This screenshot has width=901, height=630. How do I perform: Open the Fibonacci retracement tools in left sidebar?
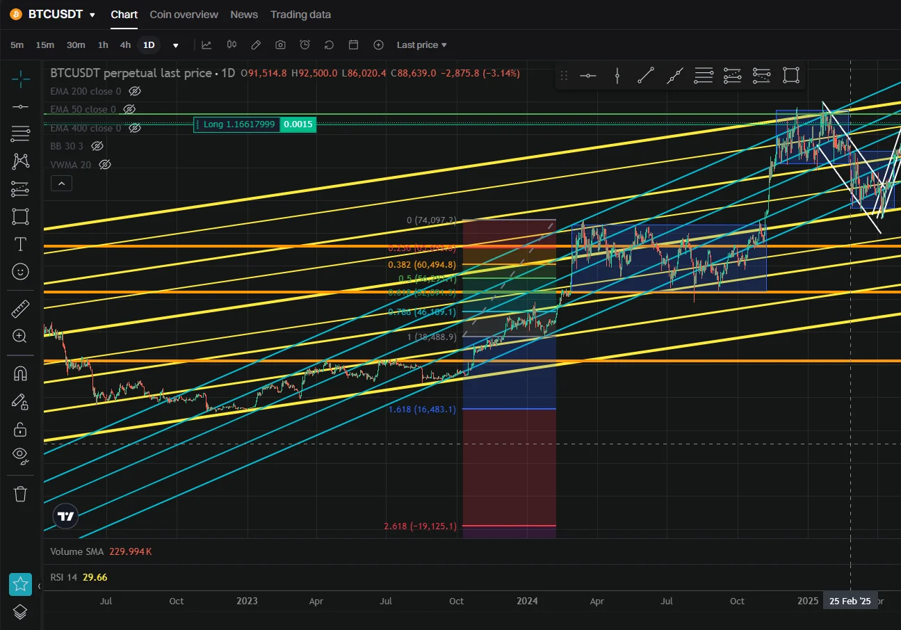pos(21,134)
